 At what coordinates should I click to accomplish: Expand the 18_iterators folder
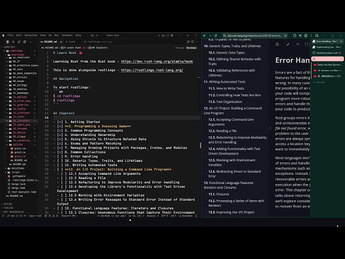click(x=7, y=121)
